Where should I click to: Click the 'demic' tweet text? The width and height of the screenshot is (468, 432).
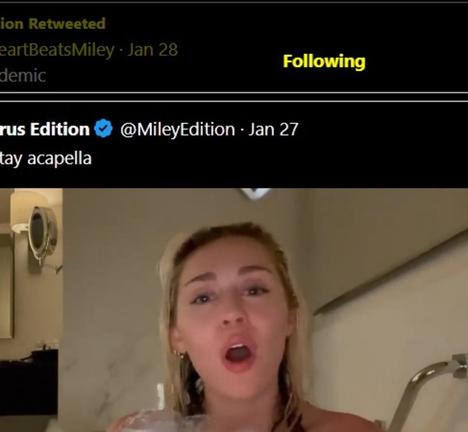click(23, 76)
